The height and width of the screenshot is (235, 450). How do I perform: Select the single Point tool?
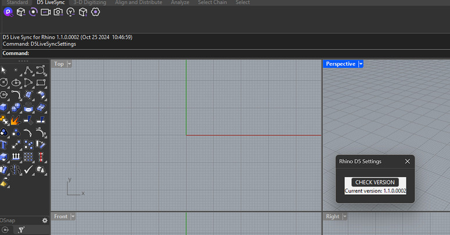[16, 70]
